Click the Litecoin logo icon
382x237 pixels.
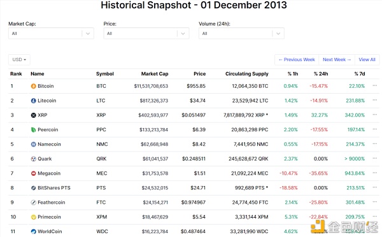pos(33,101)
